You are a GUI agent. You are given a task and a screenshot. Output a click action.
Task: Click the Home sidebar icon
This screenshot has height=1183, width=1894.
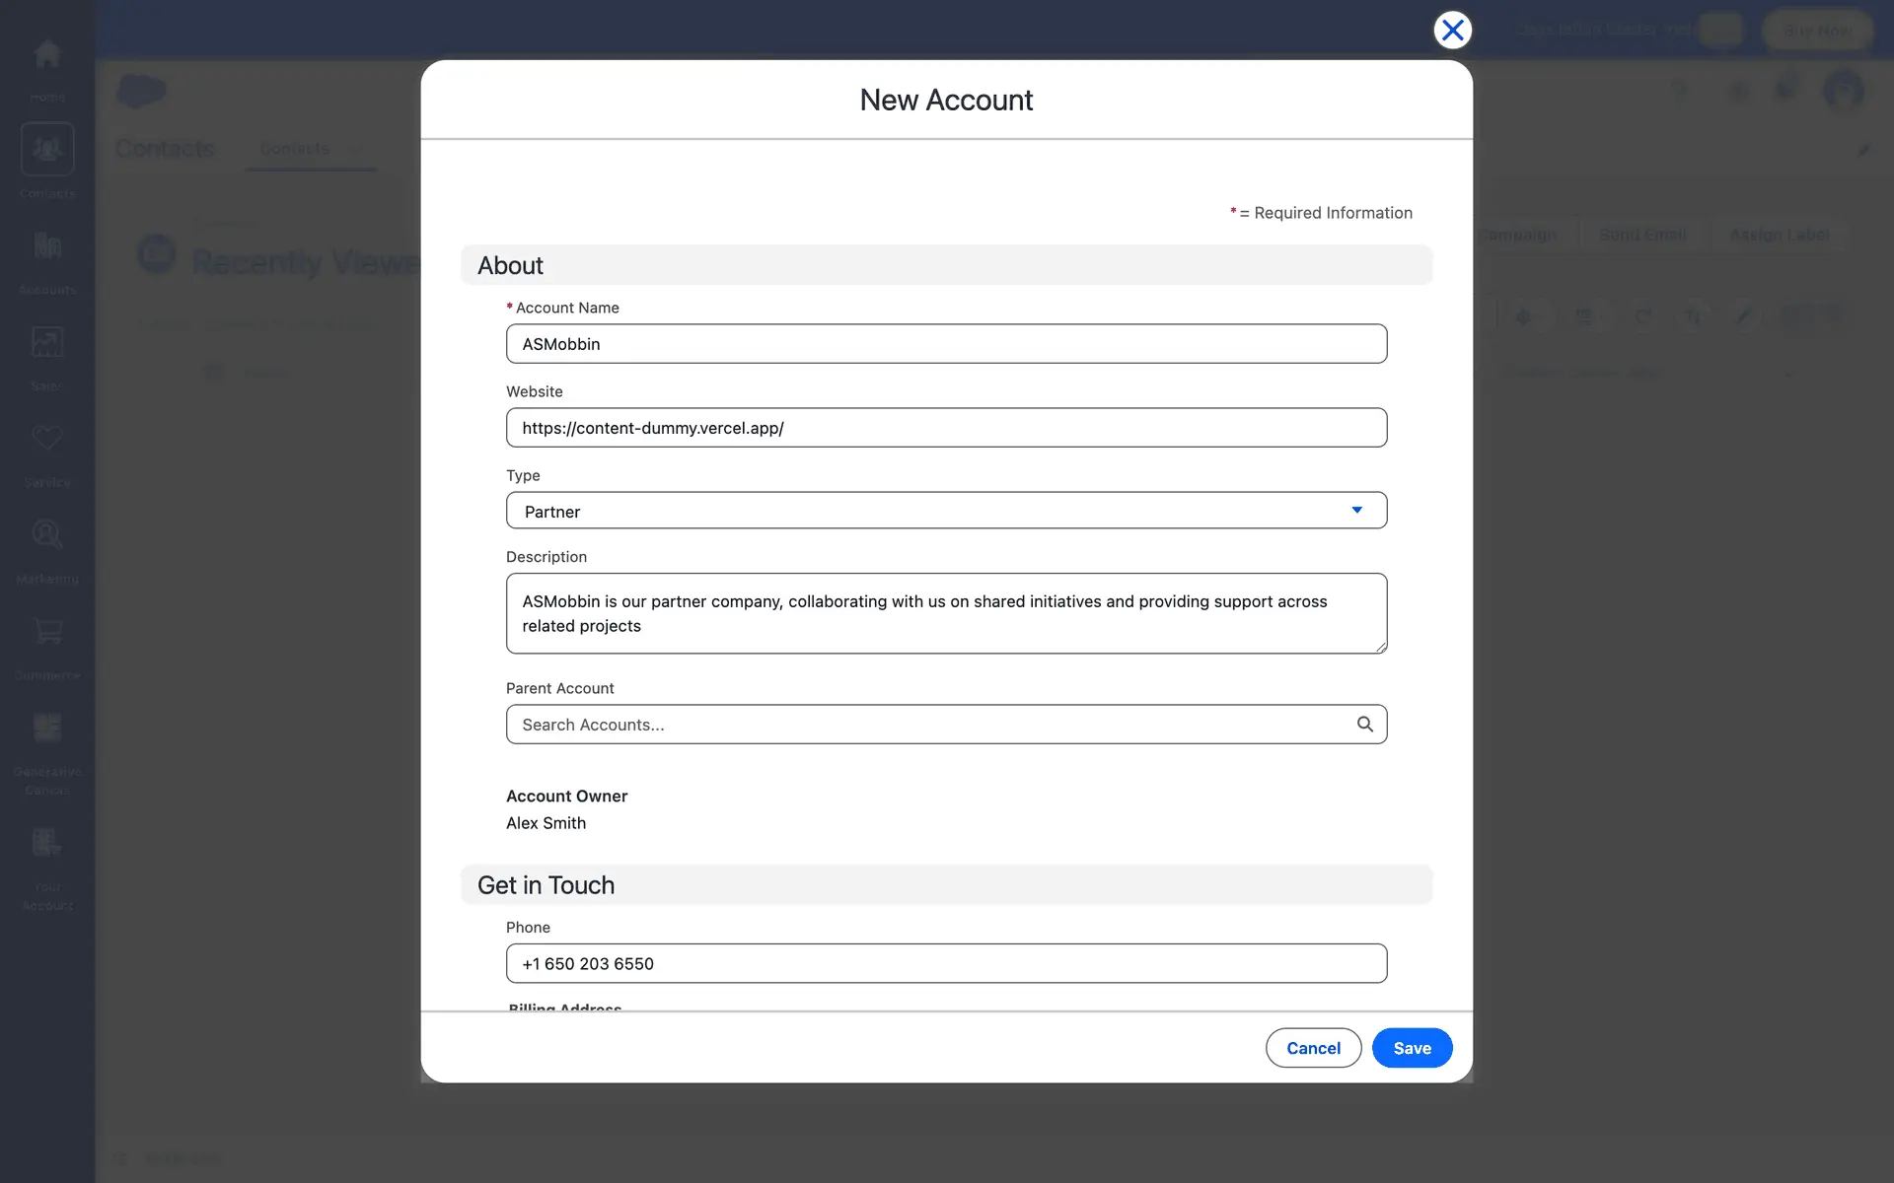tap(47, 54)
